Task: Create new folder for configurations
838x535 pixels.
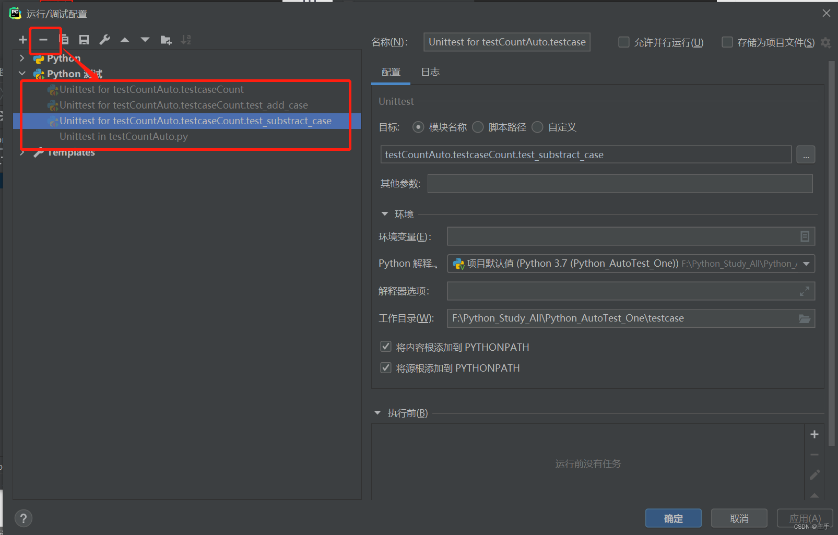Action: [166, 40]
